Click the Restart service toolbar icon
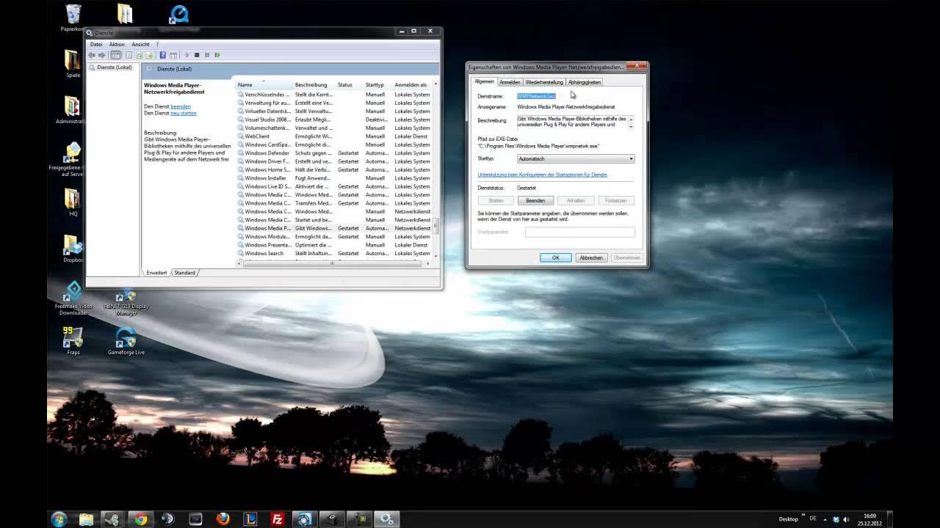This screenshot has width=940, height=528. pos(217,55)
